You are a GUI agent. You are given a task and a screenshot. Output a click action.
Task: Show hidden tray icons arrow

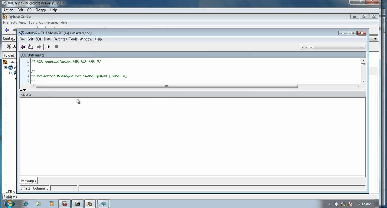coord(330,204)
